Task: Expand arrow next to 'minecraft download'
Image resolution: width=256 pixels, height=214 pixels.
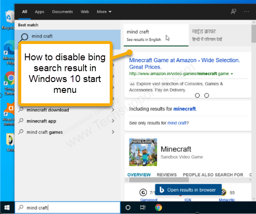Action: (113, 110)
